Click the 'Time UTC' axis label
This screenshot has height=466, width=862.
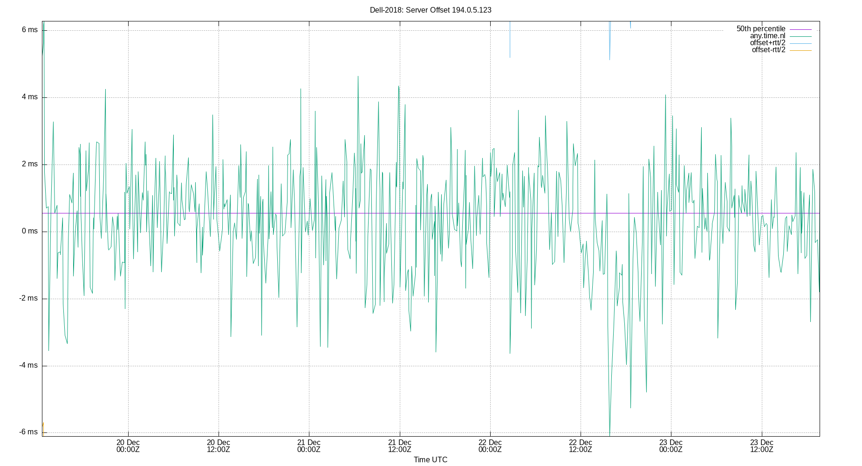(430, 459)
